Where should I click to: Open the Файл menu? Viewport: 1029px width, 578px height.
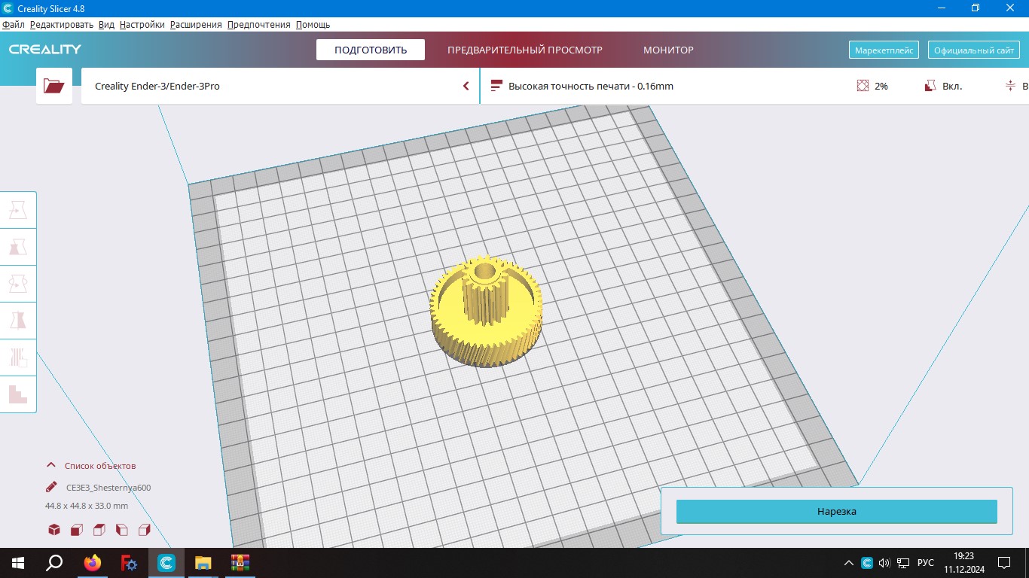tap(14, 24)
